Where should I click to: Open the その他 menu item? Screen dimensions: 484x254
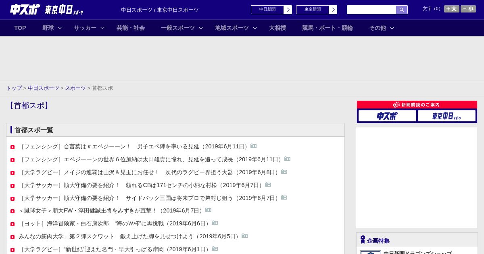378,28
